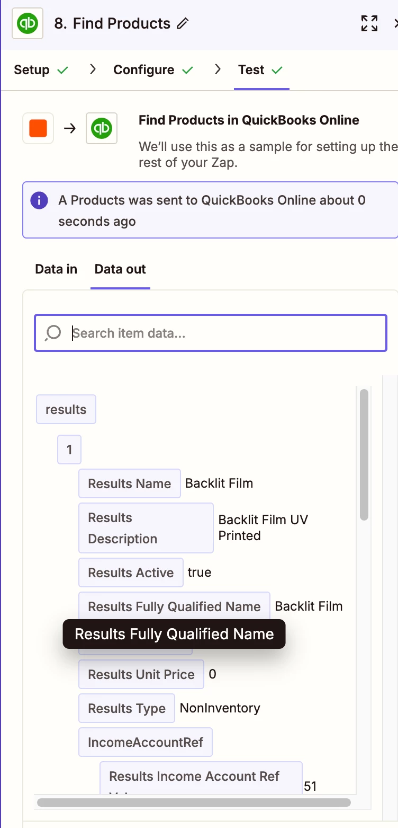The image size is (398, 828).
Task: Click chevron between Setup and Configure
Action: click(x=93, y=69)
